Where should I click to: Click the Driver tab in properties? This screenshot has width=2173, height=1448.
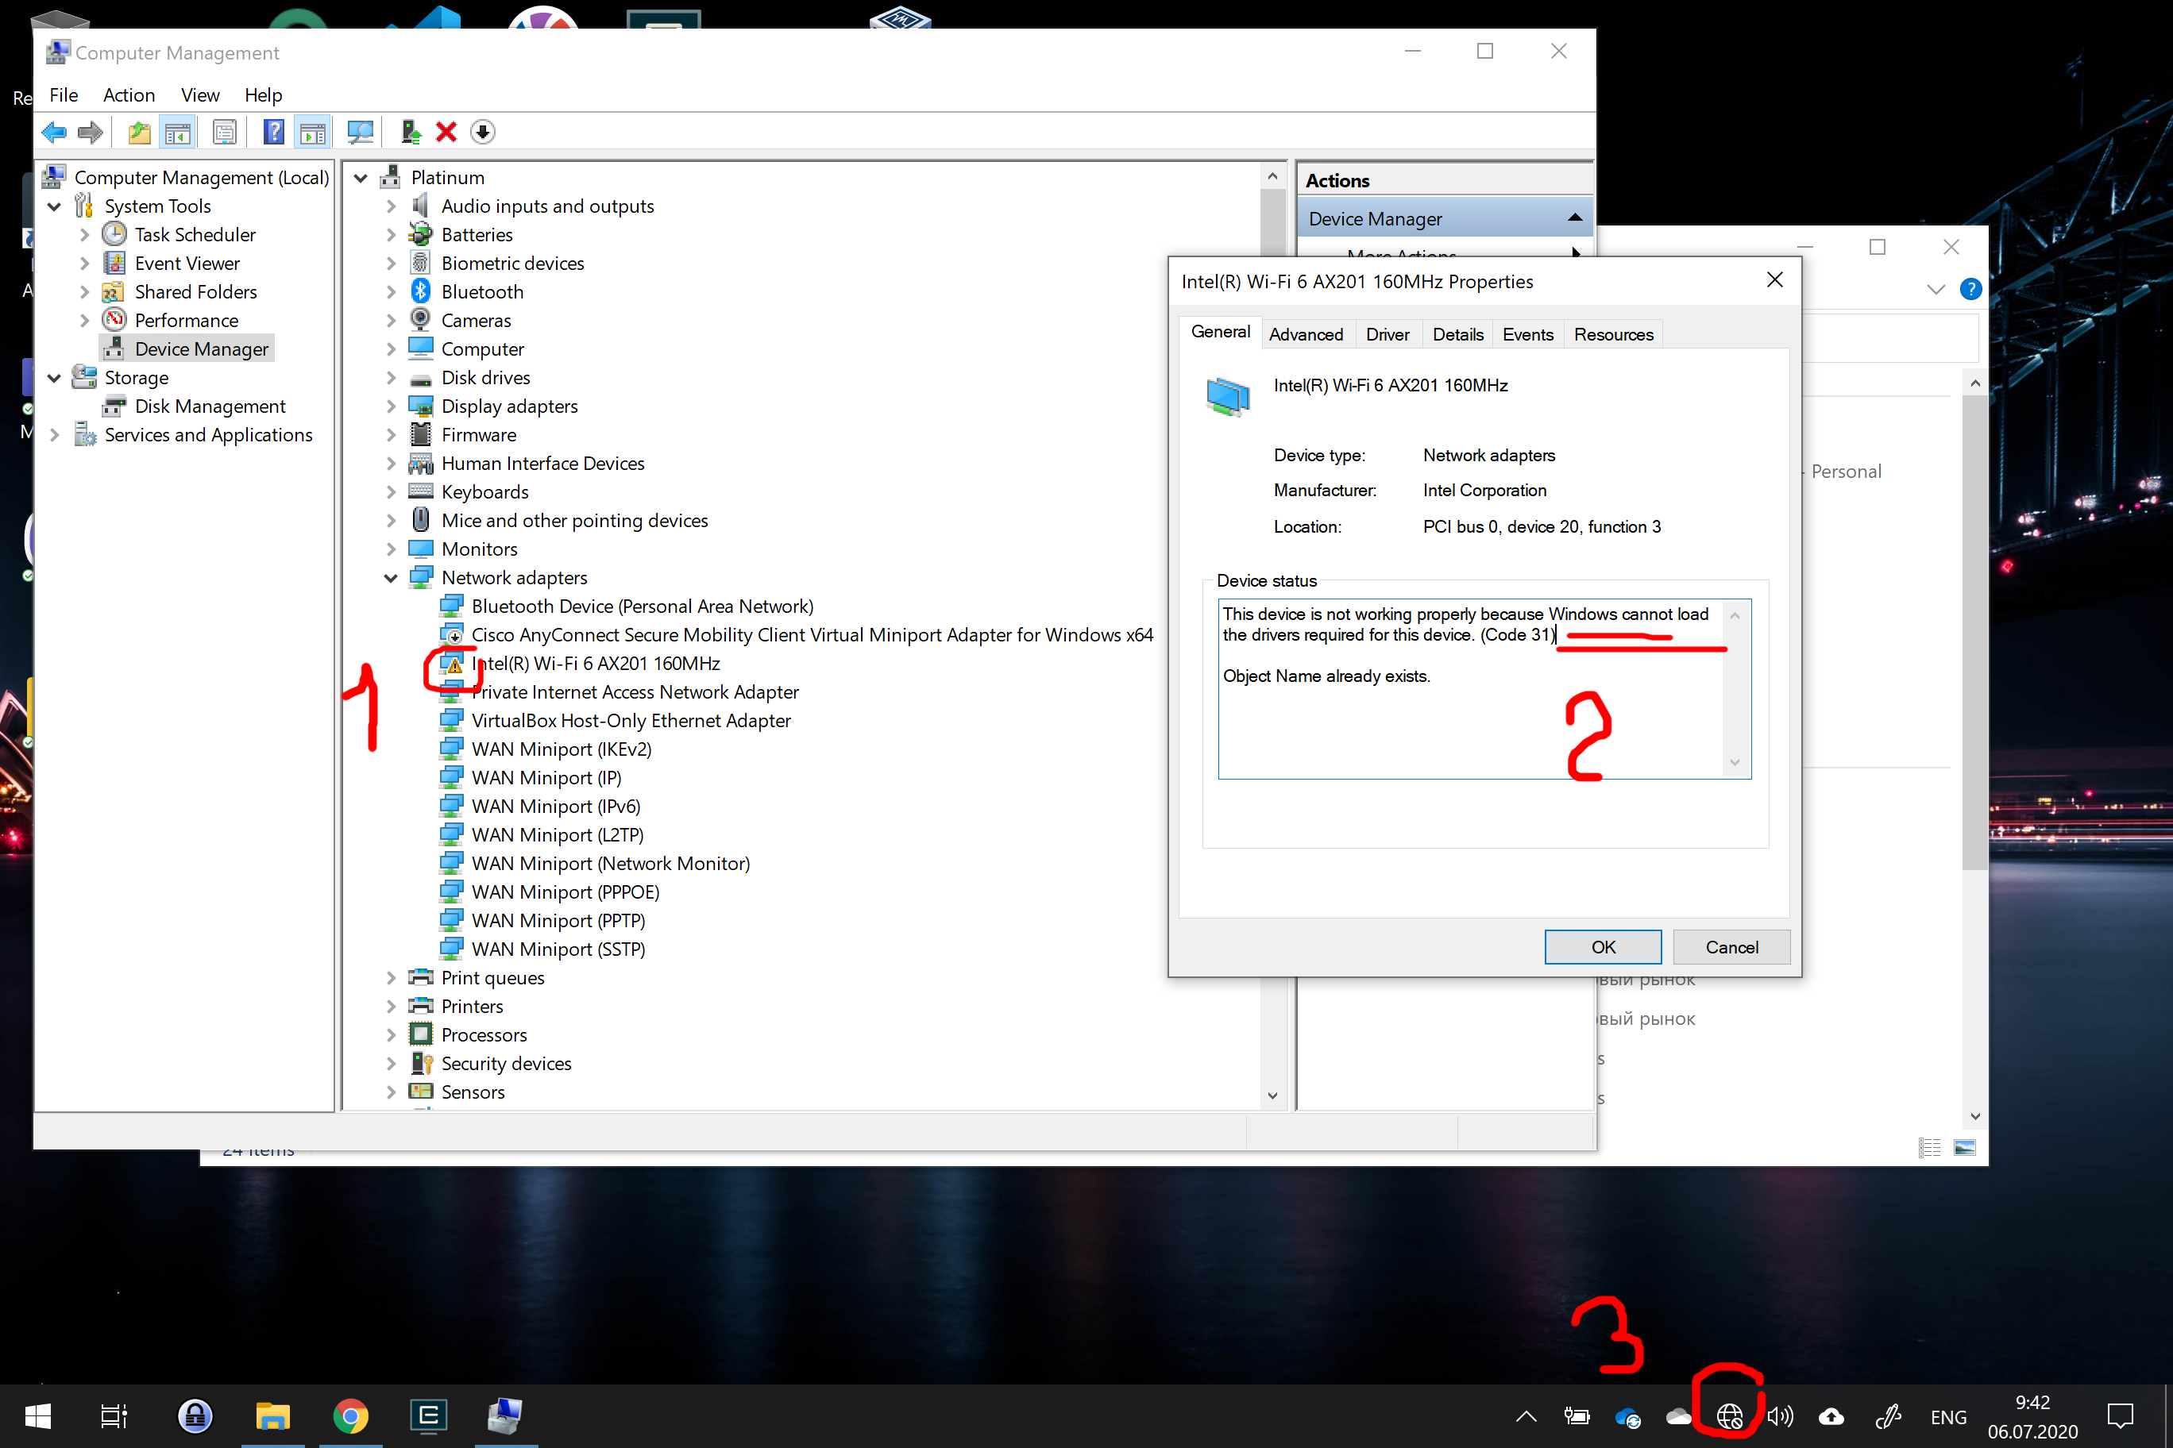pyautogui.click(x=1386, y=334)
